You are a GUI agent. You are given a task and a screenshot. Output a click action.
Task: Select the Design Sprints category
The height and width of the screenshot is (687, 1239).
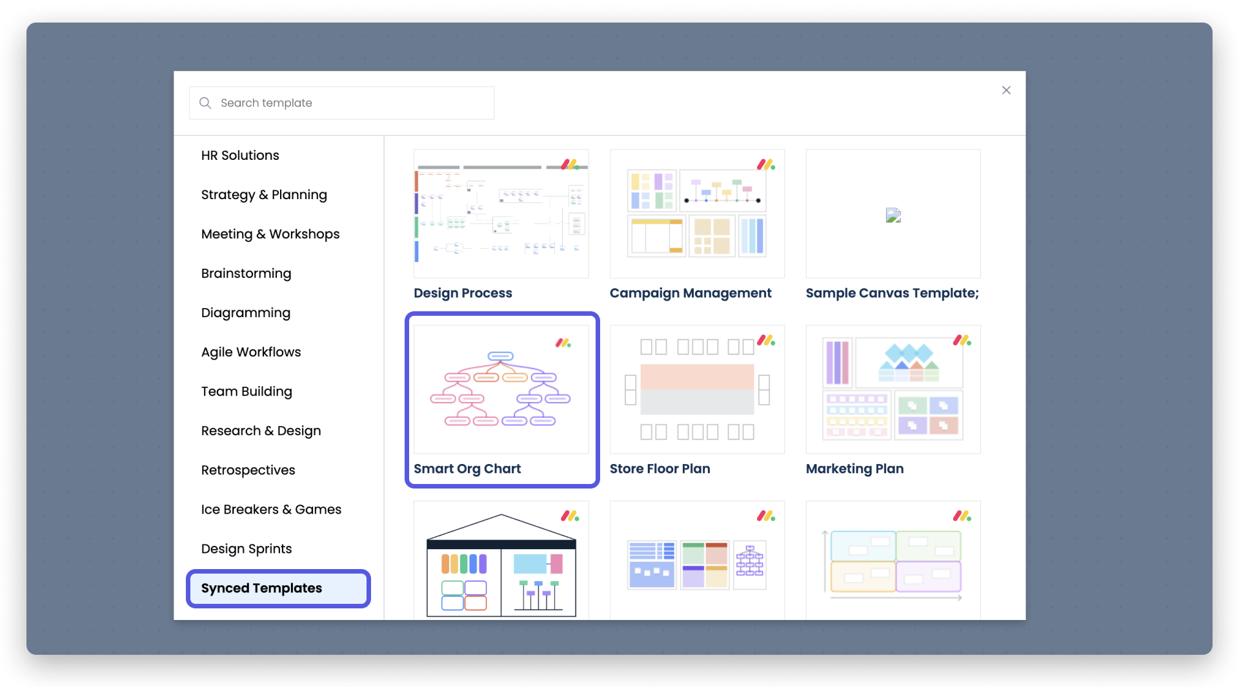pyautogui.click(x=247, y=548)
